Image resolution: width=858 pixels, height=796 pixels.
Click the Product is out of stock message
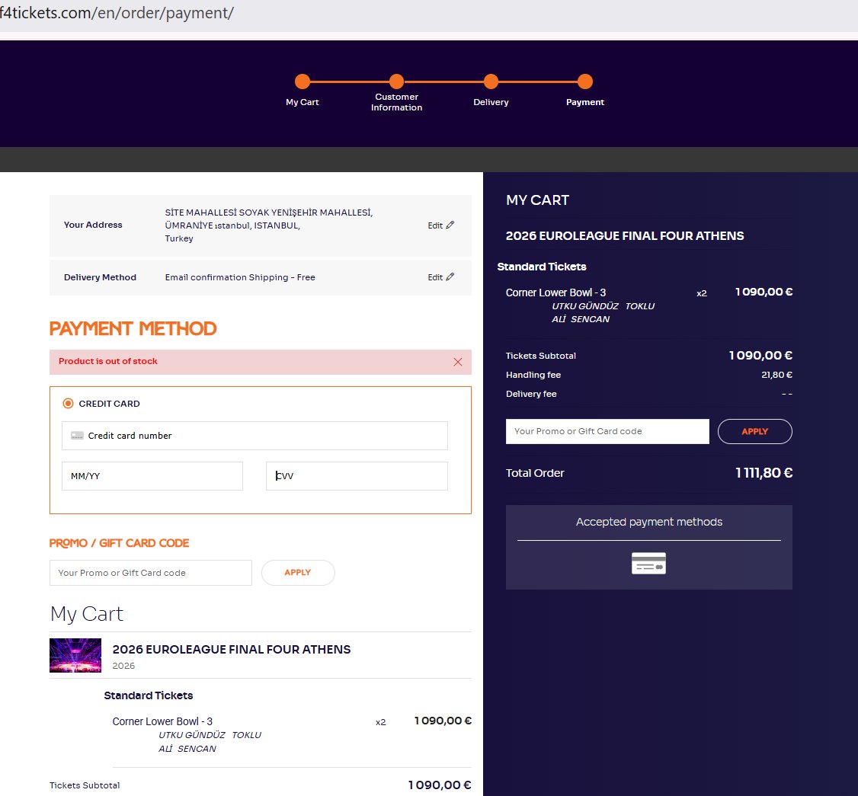[x=107, y=361]
